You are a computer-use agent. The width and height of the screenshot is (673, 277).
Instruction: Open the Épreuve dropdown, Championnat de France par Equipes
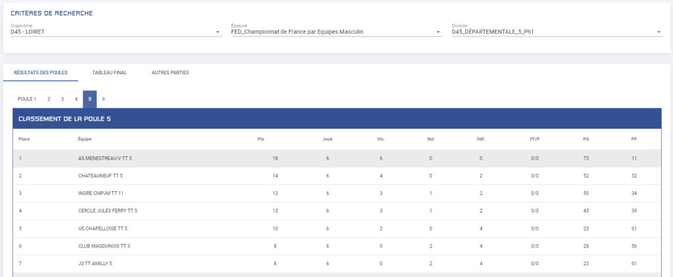(336, 32)
